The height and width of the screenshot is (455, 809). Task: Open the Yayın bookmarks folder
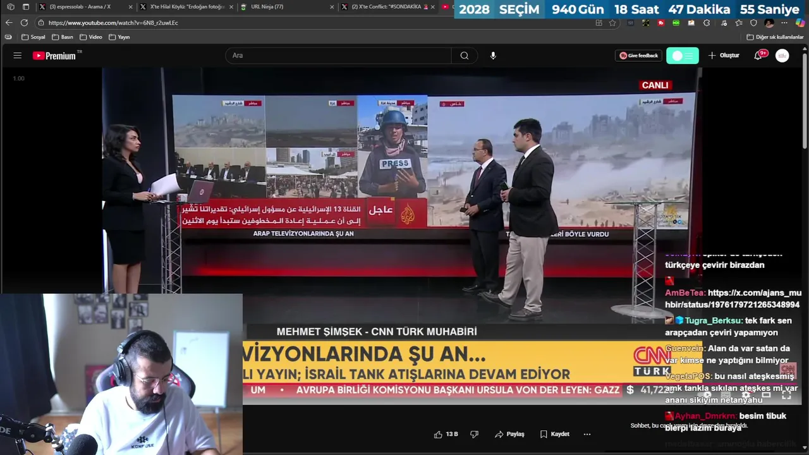[x=119, y=37]
